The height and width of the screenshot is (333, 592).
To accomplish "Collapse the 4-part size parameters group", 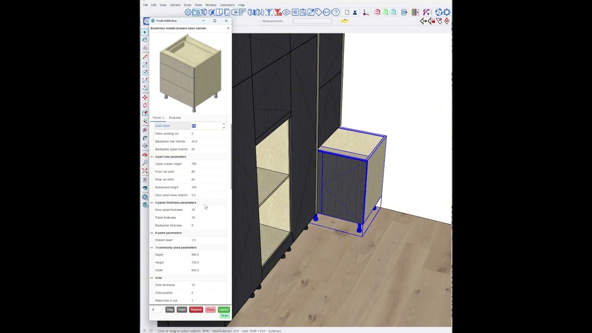I will 152,157.
